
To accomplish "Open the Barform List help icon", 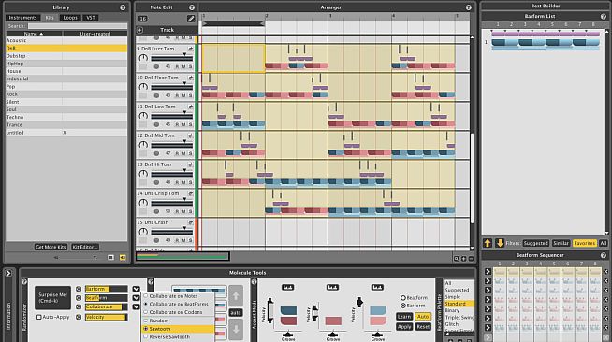I will pyautogui.click(x=604, y=17).
